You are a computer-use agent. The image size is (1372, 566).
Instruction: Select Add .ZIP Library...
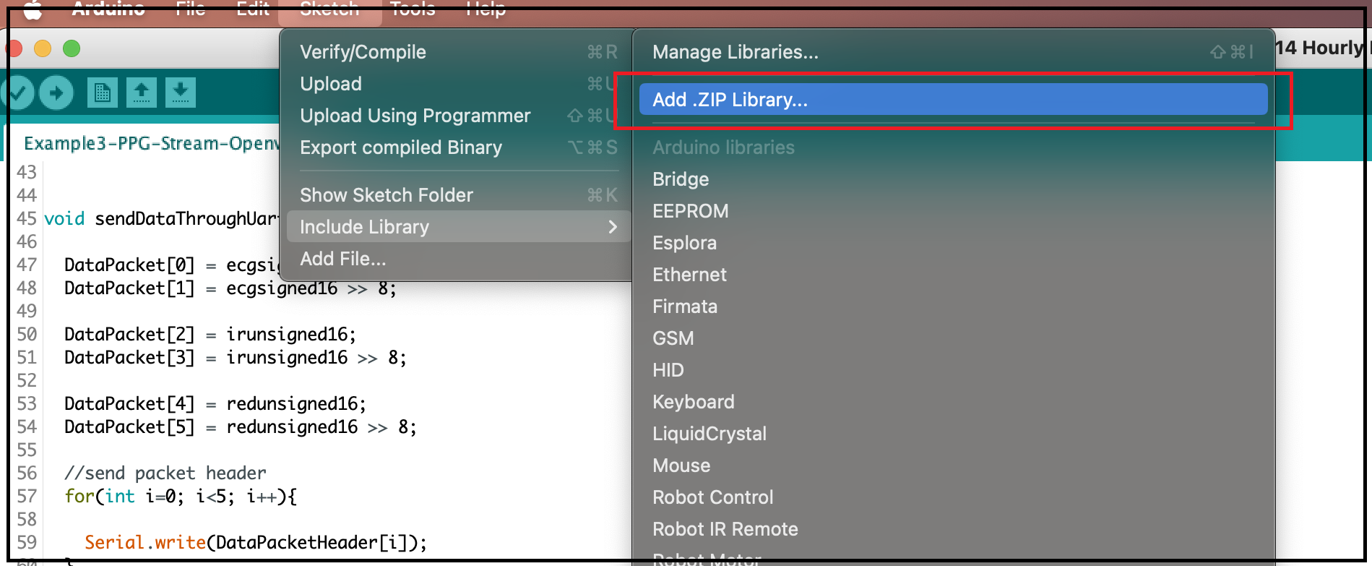(x=954, y=100)
